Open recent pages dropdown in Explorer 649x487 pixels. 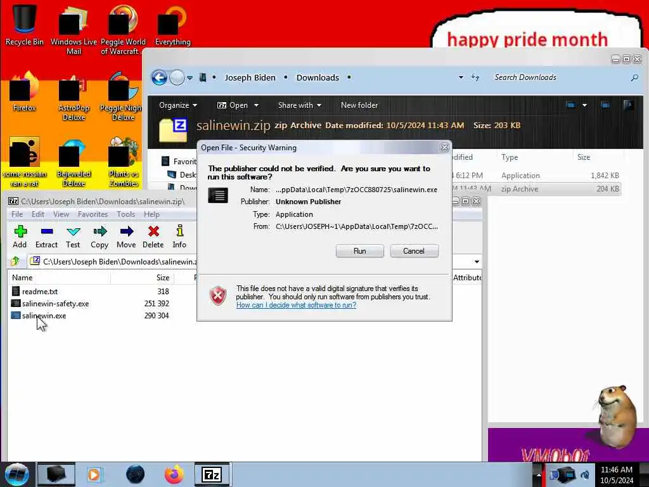click(190, 77)
